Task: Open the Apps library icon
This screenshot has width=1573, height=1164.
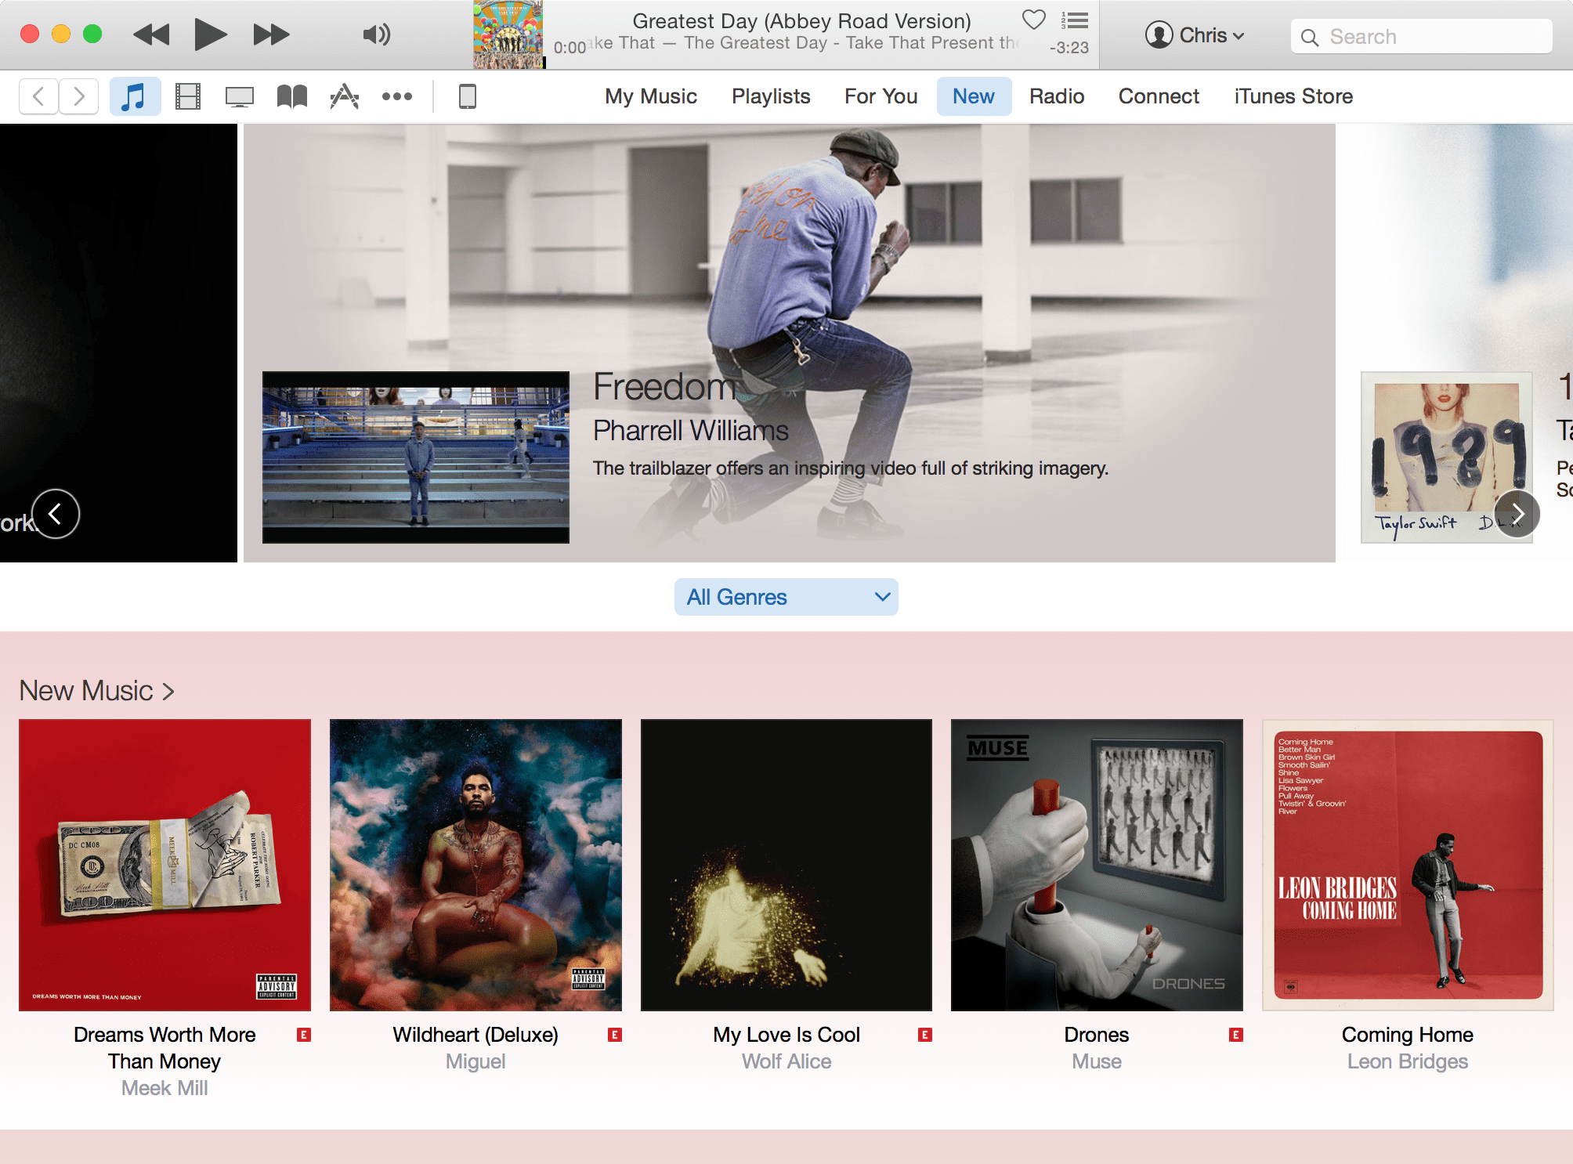Action: pos(344,96)
